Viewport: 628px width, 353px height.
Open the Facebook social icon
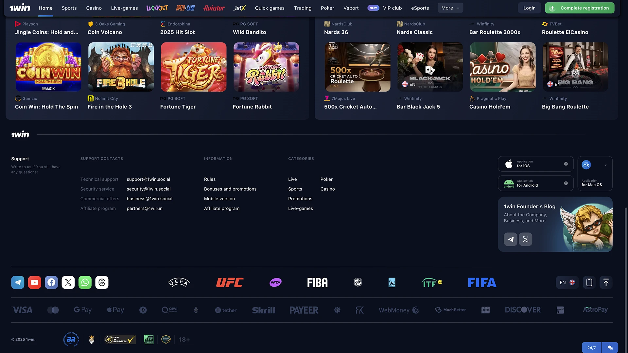pyautogui.click(x=51, y=282)
